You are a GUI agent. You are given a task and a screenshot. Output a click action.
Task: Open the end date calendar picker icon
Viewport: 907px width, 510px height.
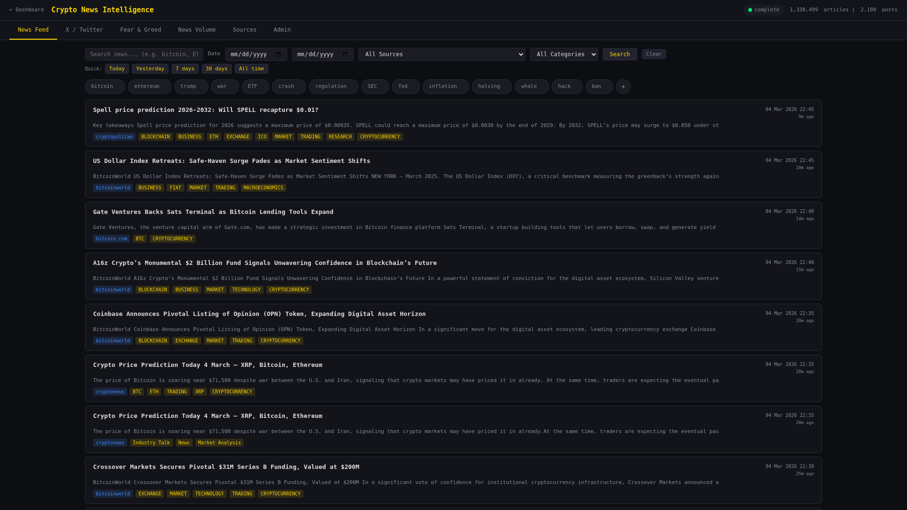[x=345, y=54]
